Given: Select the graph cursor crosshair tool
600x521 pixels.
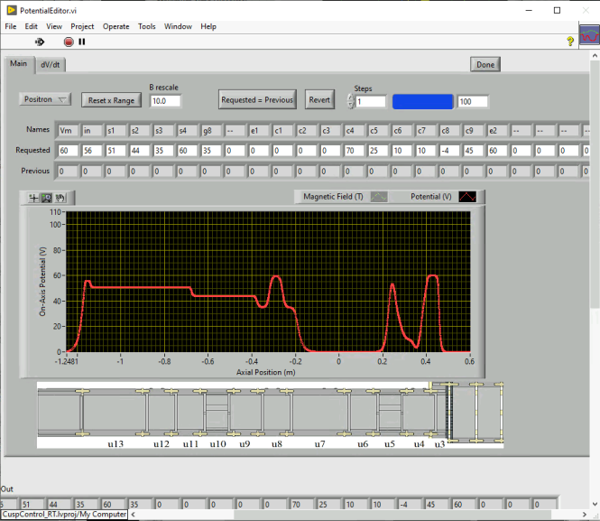Looking at the screenshot, I should click(34, 198).
